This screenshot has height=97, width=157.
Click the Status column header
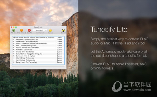tap(60, 37)
